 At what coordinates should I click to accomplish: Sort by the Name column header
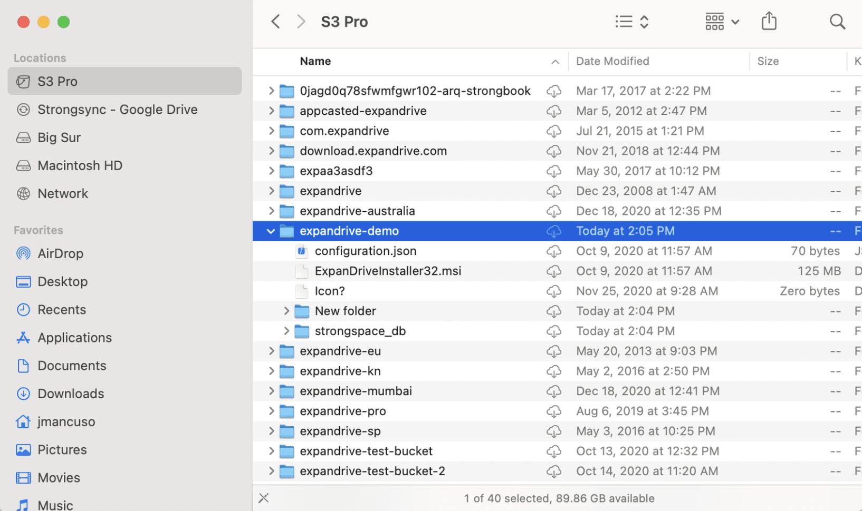coord(315,61)
